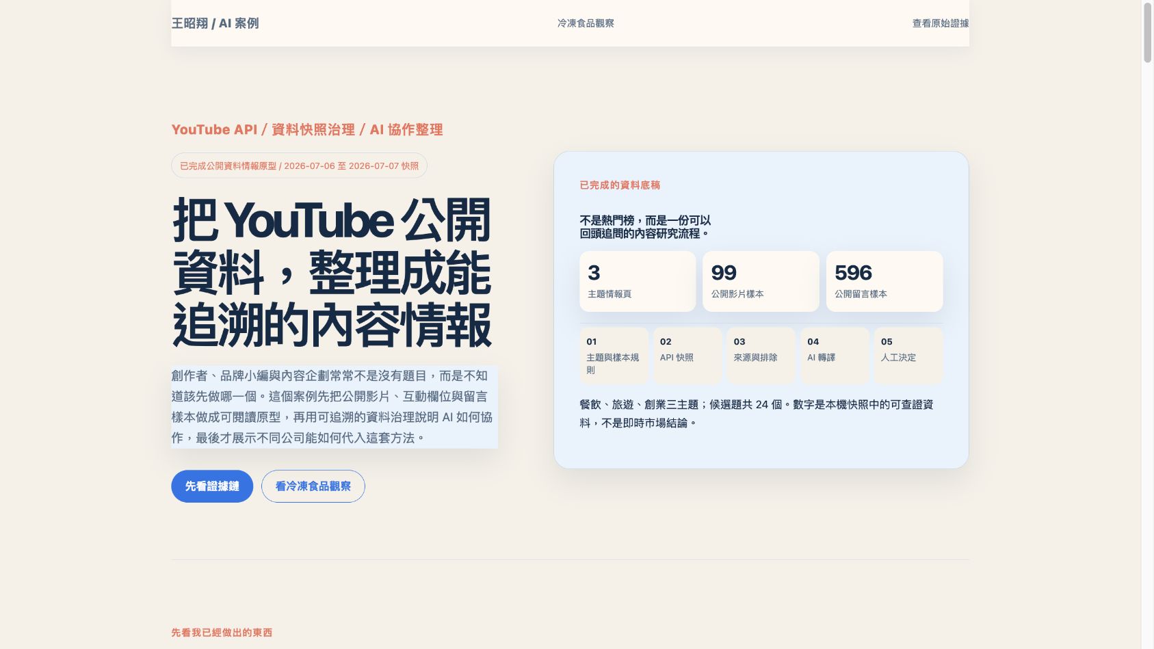Click the 先看證據鏈 button
1154x649 pixels.
(x=212, y=486)
